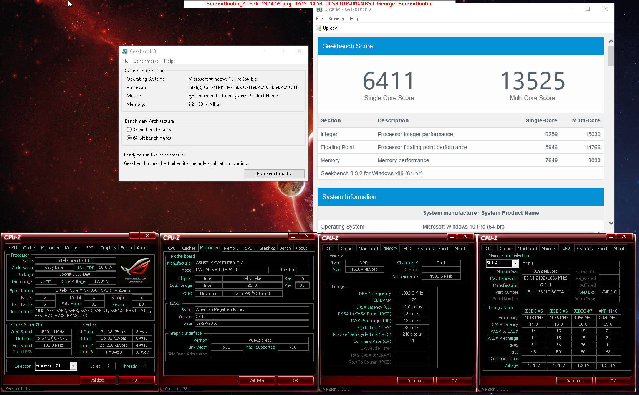Click the Geekbench Score header
The image size is (639, 395).
(460, 46)
